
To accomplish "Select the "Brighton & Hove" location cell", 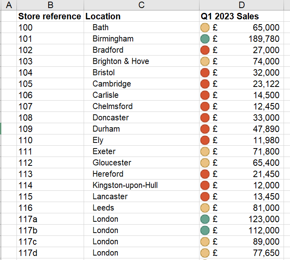I will [121, 62].
